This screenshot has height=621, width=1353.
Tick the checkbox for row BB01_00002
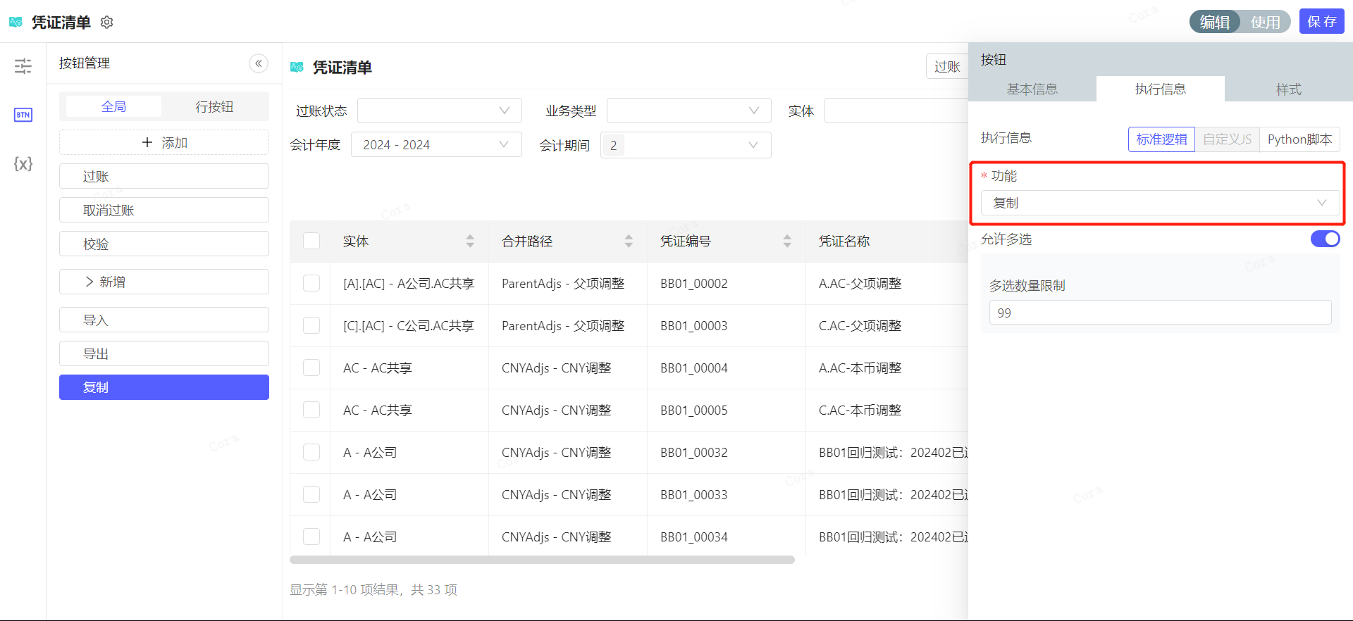[311, 284]
